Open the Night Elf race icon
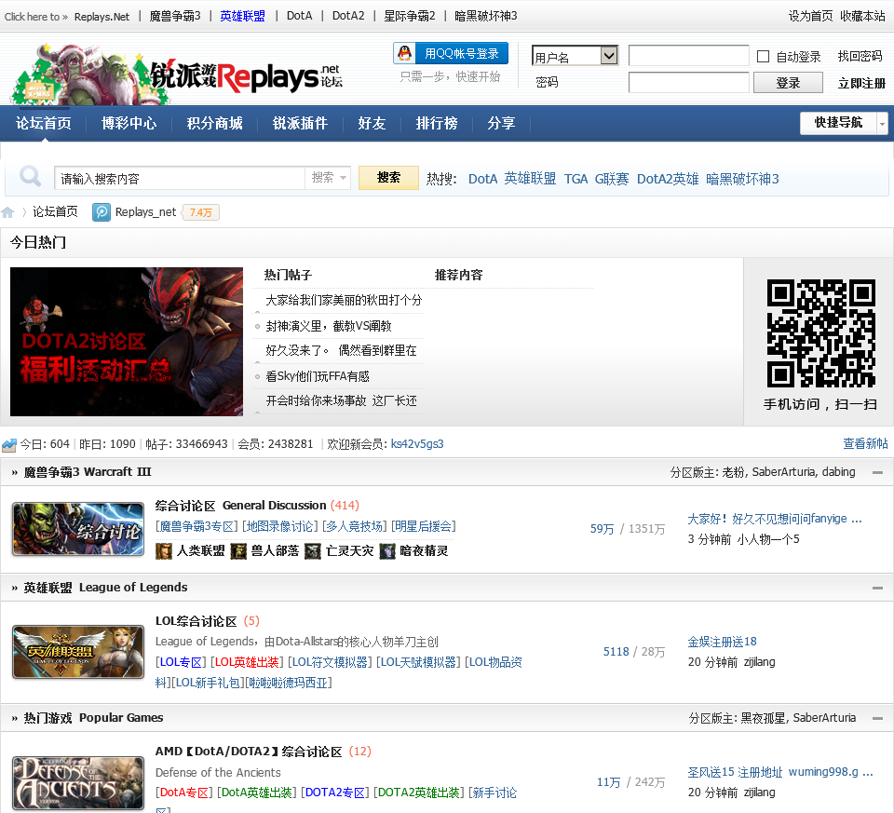Image resolution: width=894 pixels, height=813 pixels. tap(387, 550)
